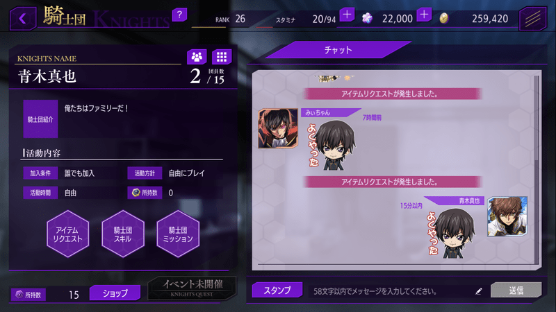Add gems using the plus beside 22,000
The image size is (556, 312).
(424, 15)
